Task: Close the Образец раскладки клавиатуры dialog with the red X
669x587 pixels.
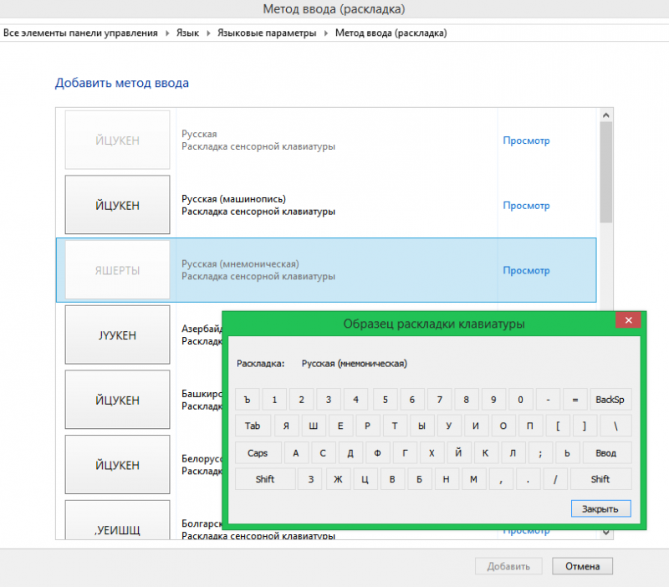Action: tap(628, 320)
